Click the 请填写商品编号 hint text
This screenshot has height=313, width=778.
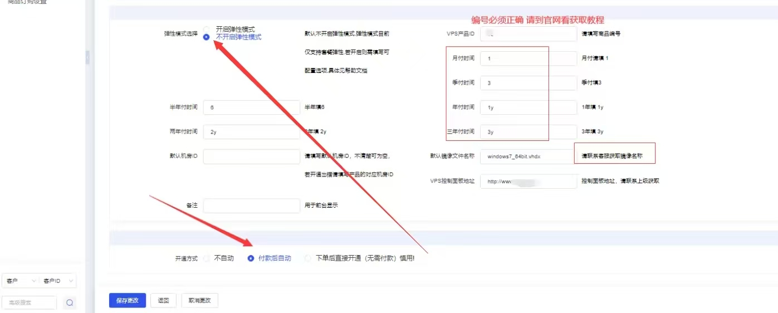click(x=600, y=34)
